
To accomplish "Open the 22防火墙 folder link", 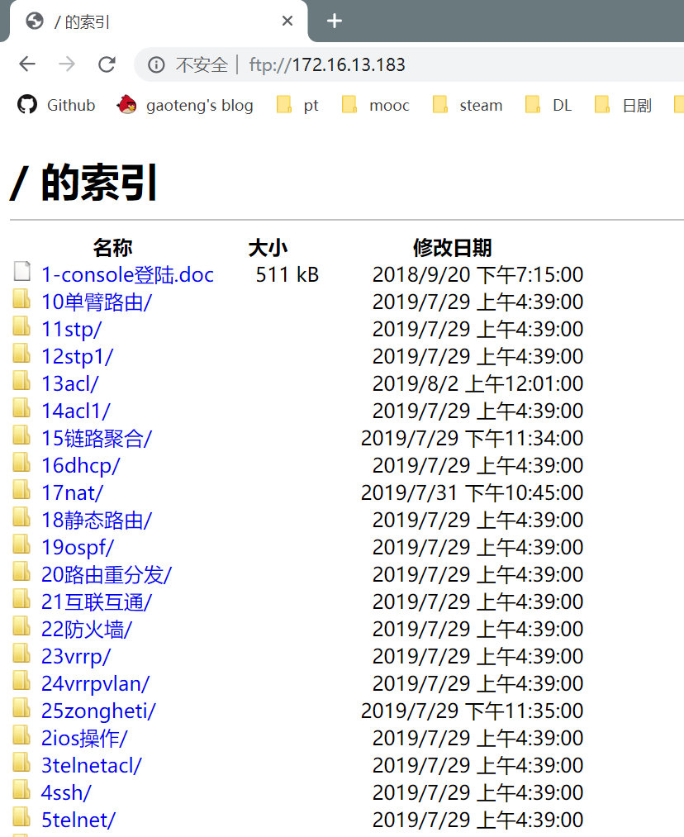I will click(x=86, y=629).
